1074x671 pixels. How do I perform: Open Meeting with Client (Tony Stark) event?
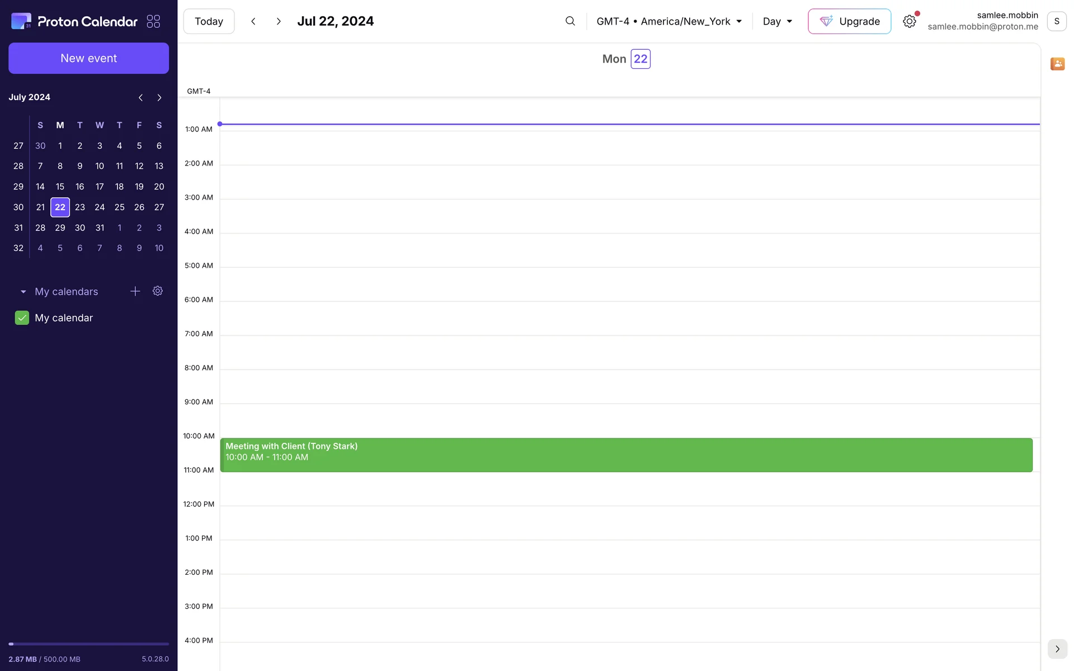coord(625,455)
